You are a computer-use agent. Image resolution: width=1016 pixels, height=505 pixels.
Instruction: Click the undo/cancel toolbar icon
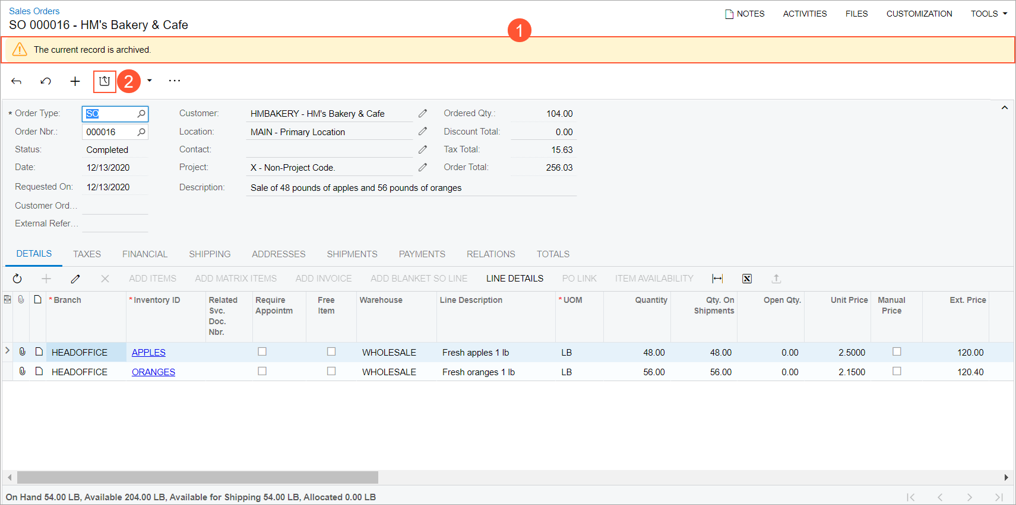pos(46,81)
